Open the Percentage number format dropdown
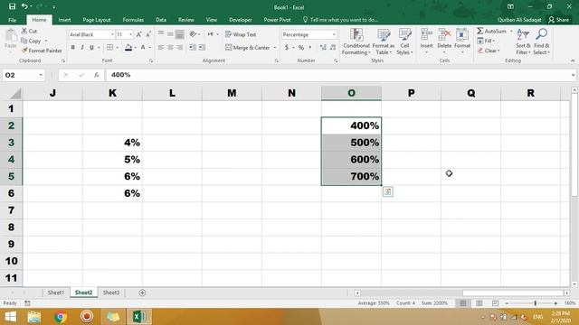This screenshot has width=579, height=325. 334,34
